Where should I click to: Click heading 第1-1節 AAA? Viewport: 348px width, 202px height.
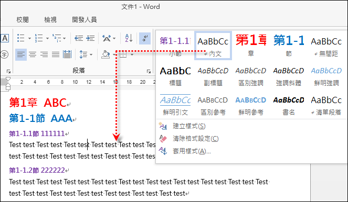[x=40, y=118]
